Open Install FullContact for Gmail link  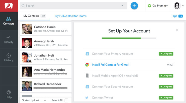coord(110,65)
